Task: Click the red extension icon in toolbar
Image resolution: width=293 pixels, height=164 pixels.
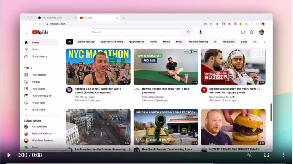Action: 224,24
